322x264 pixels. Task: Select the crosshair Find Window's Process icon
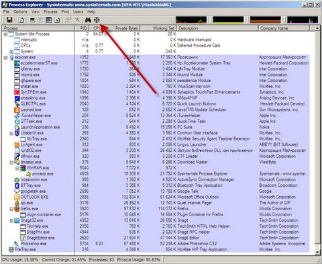click(x=97, y=20)
